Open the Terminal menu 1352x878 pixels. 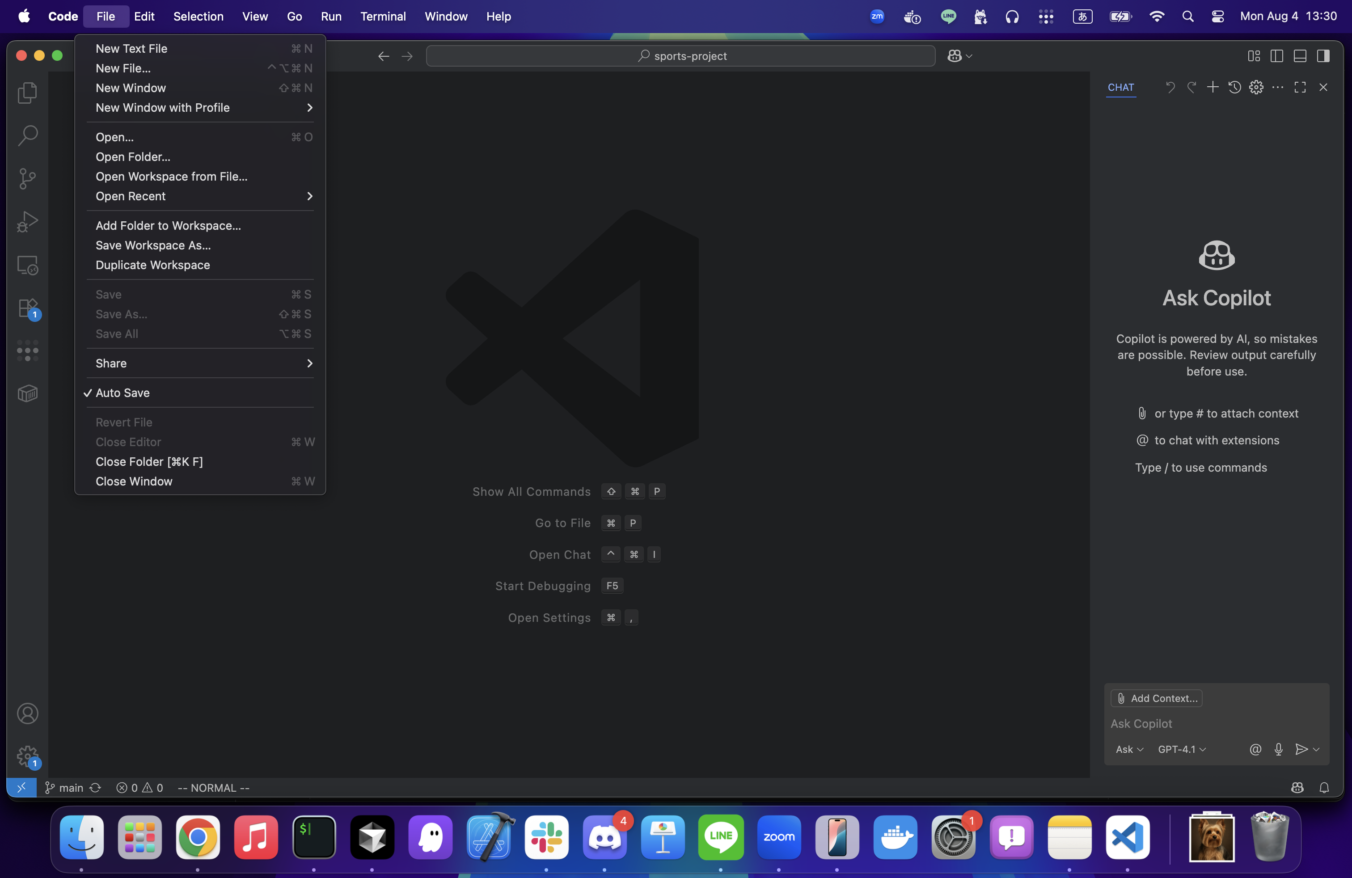click(x=383, y=17)
